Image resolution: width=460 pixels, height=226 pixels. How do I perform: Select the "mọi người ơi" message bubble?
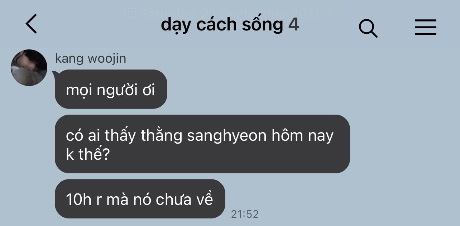(x=111, y=89)
